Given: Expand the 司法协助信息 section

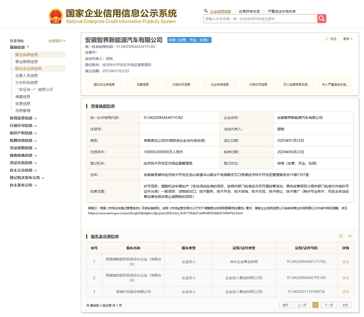Looking at the screenshot, I should 23,148.
